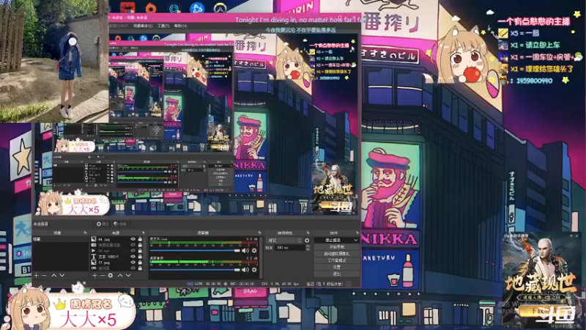Viewport: 586px width, 330px height.
Task: Select the 文本 (GDI+) source row
Action: point(117,257)
